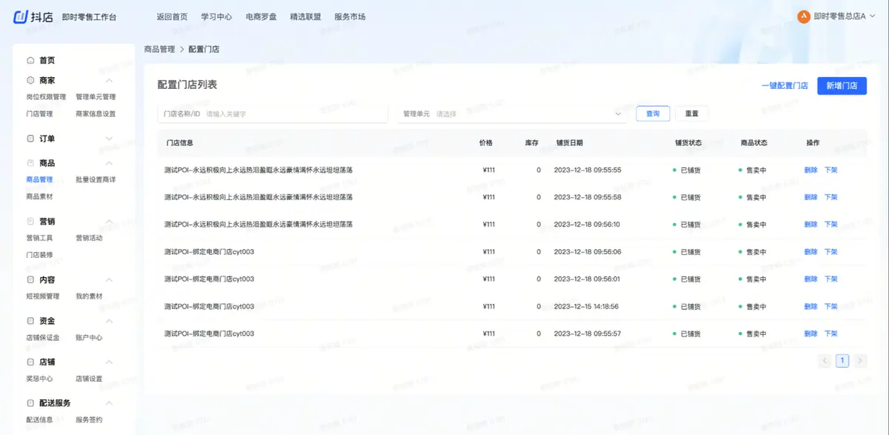Open 账户中心 in sidebar
Viewport: 889px width, 435px height.
point(89,338)
